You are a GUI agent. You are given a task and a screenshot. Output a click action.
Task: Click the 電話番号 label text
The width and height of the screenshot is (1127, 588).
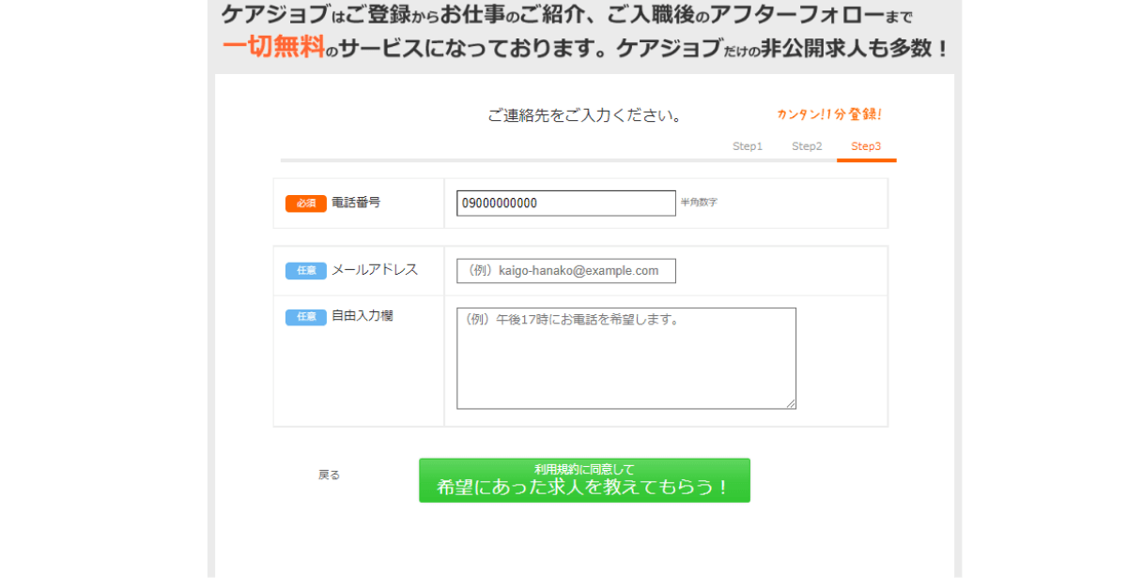[356, 203]
